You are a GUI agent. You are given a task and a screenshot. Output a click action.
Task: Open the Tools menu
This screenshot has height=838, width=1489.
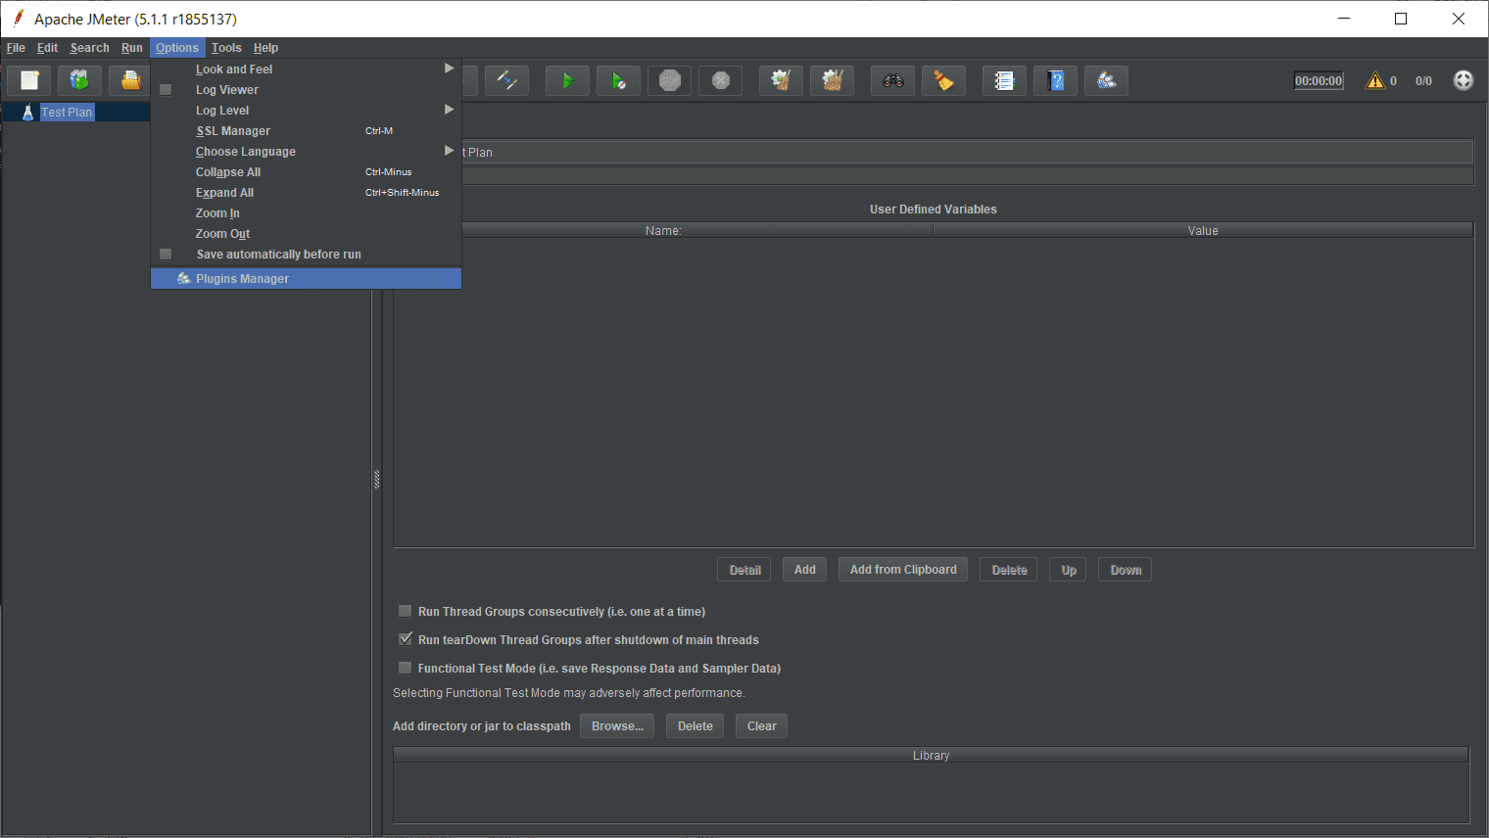point(226,48)
